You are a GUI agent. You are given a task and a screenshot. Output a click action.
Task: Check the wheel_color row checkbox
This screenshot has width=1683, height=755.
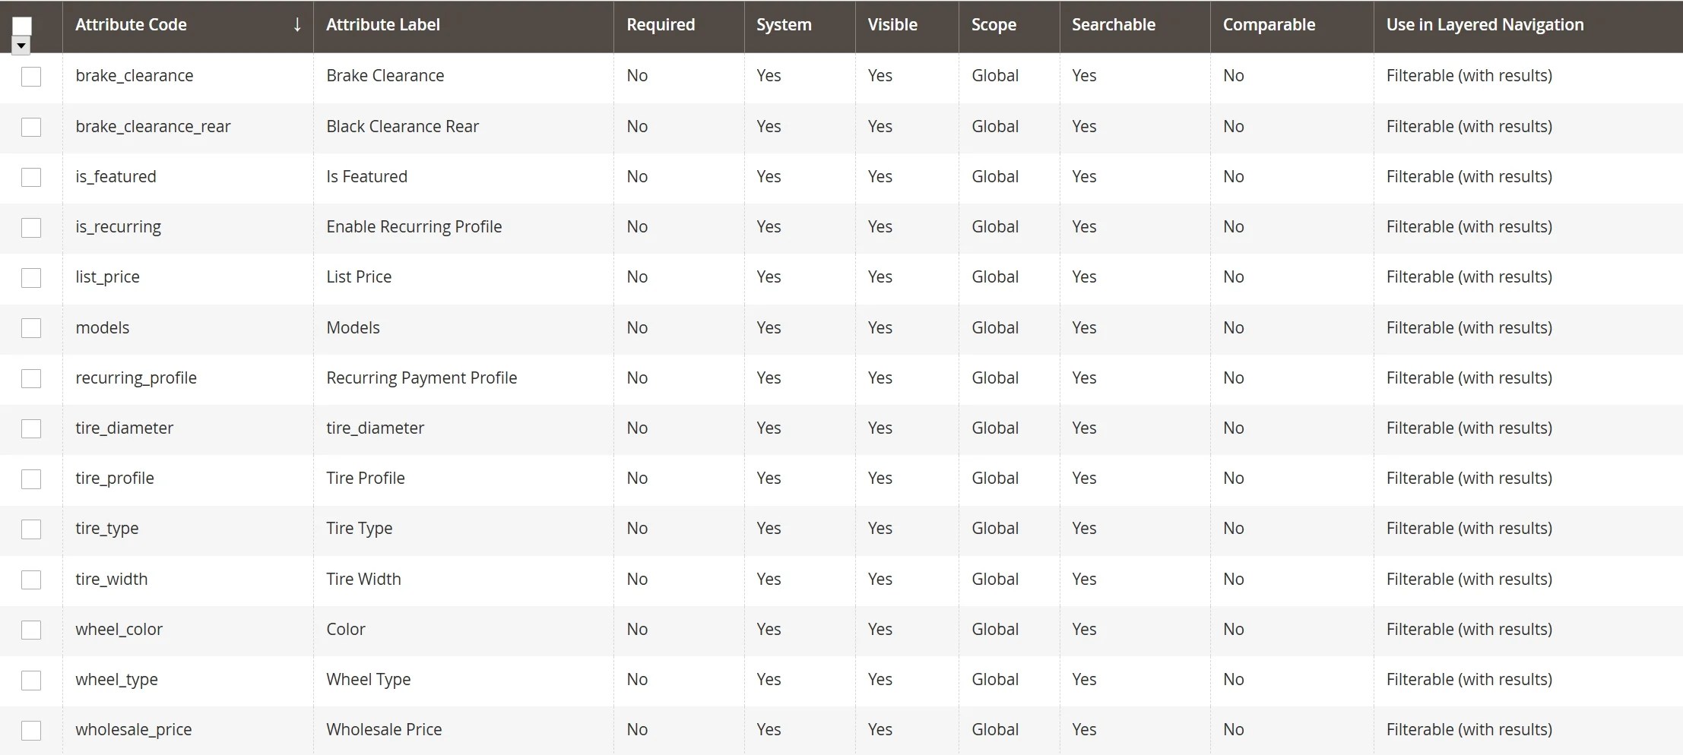point(31,630)
